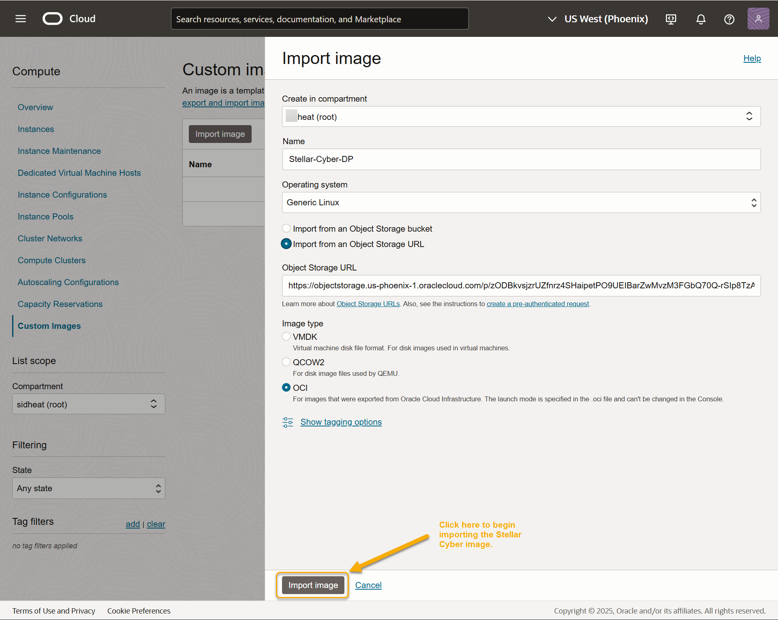Click the tagging options sliders icon
The image size is (778, 620).
coord(288,422)
